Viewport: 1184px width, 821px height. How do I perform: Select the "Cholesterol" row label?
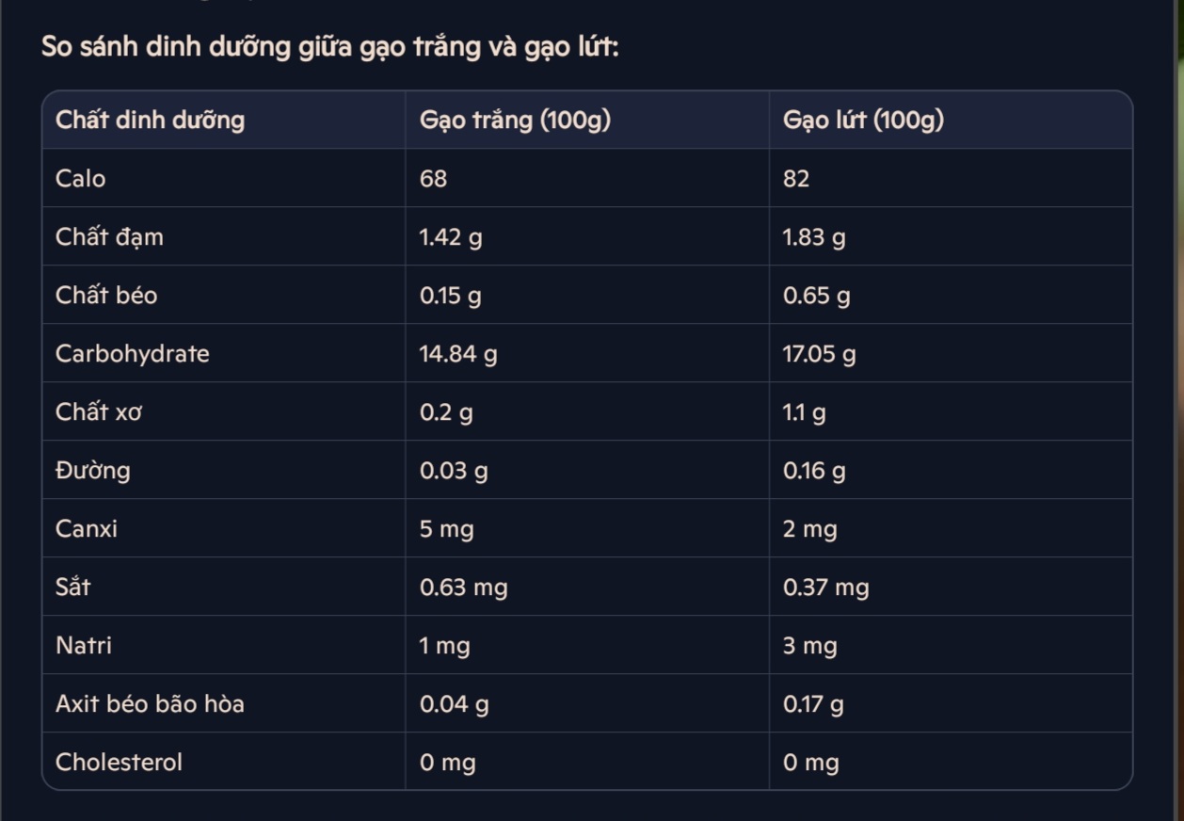tap(119, 763)
